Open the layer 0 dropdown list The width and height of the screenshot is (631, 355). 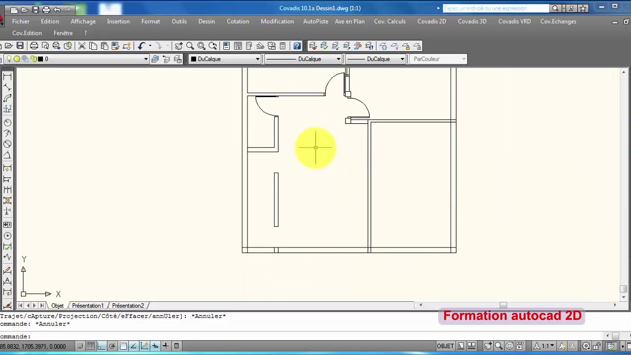(x=146, y=59)
